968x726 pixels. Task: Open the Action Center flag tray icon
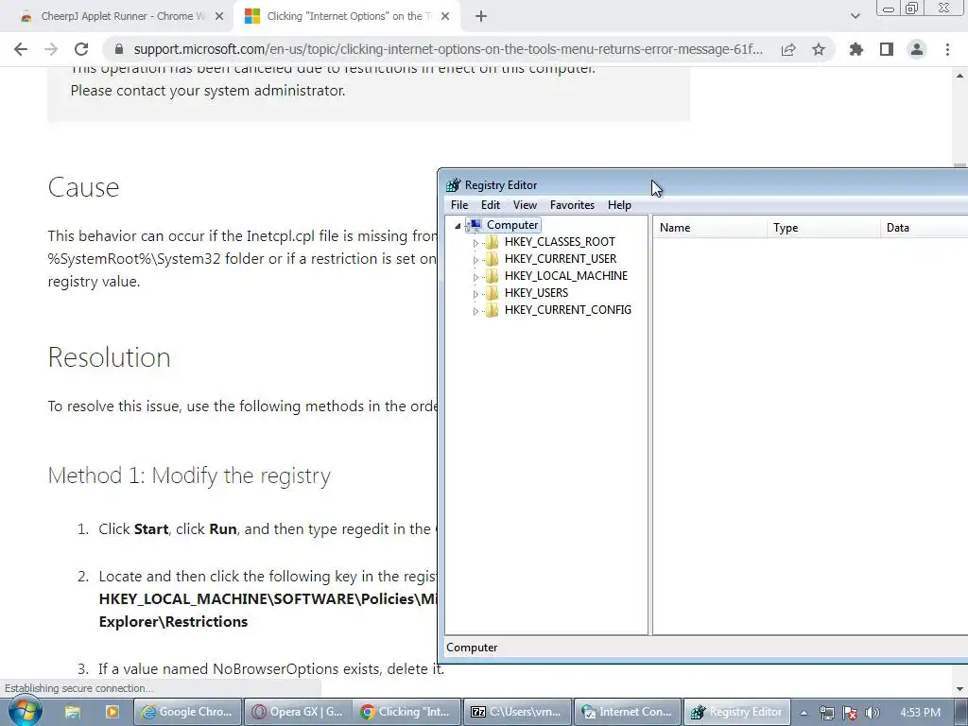point(850,713)
